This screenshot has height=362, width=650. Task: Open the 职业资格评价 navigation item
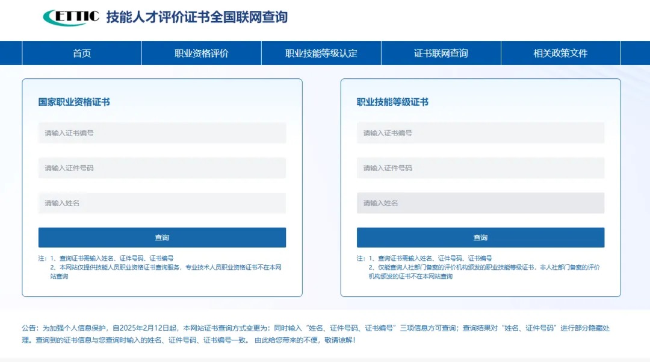click(202, 53)
